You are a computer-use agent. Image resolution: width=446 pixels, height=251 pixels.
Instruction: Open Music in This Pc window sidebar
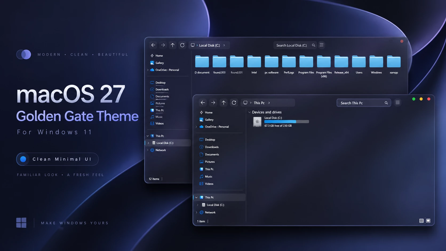tap(206, 177)
